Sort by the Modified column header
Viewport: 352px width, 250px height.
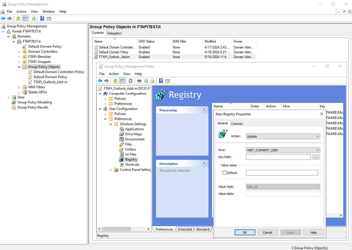click(217, 41)
